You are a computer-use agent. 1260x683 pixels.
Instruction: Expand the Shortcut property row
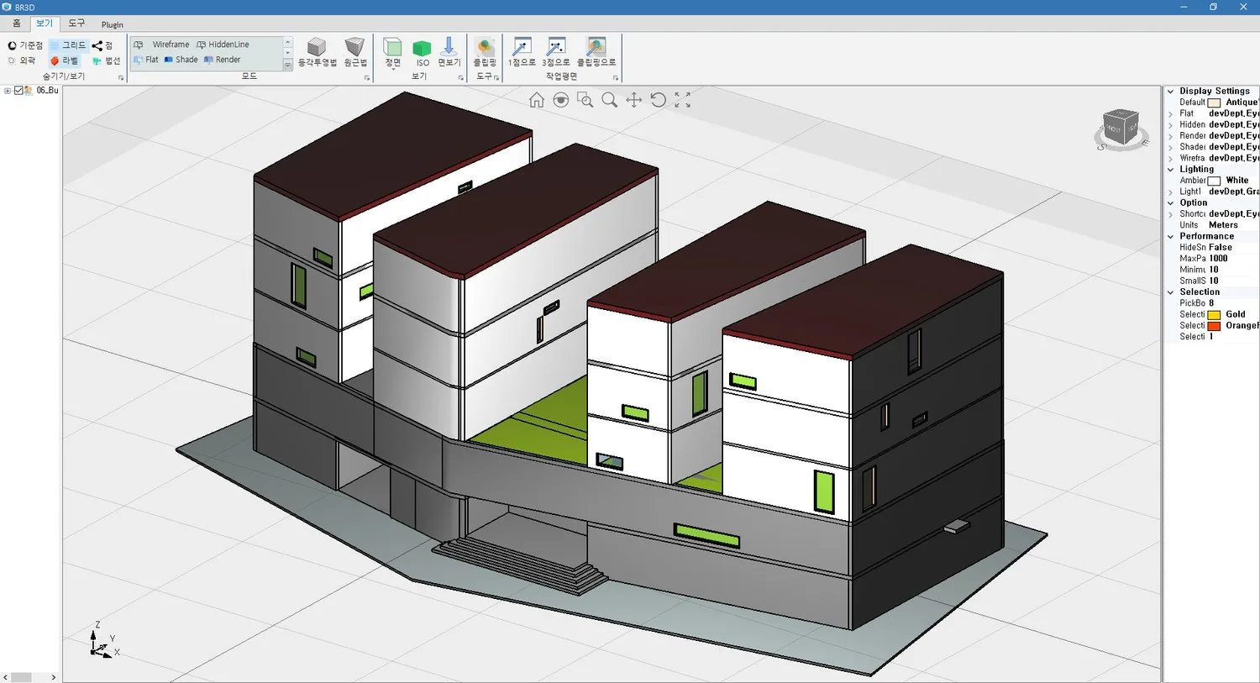tap(1170, 214)
